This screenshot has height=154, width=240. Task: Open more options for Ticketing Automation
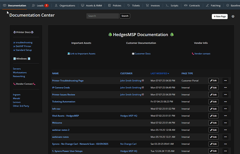pos(225,102)
